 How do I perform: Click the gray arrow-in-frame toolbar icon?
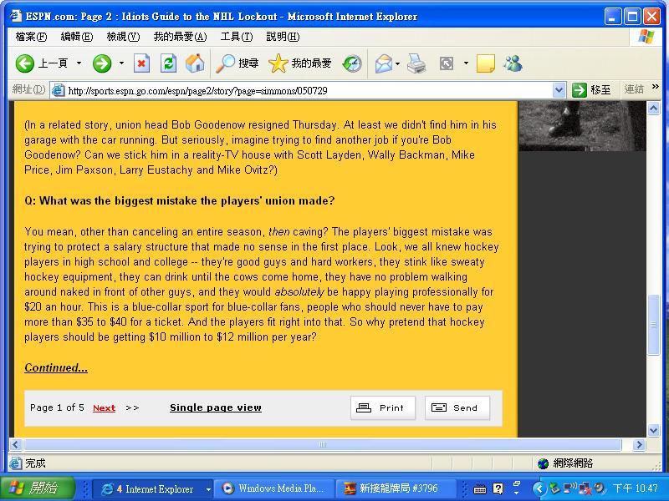(x=447, y=64)
